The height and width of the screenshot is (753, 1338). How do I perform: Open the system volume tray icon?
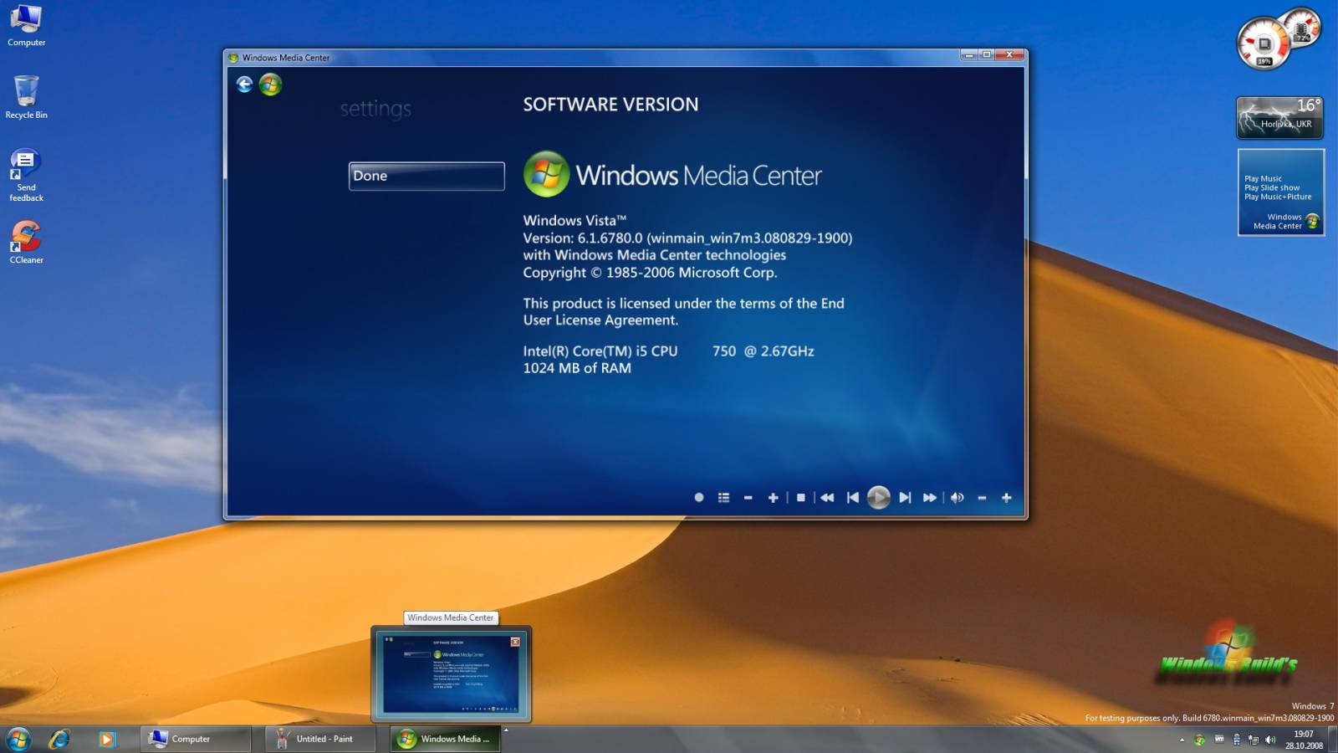click(1271, 740)
